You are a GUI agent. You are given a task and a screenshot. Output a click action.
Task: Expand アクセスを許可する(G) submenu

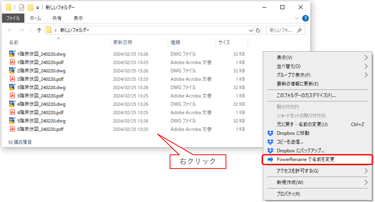366,171
